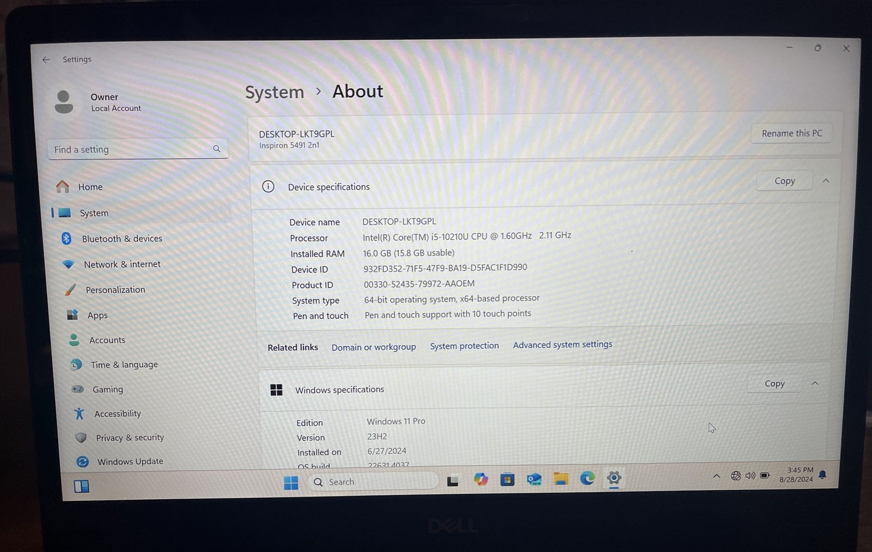The width and height of the screenshot is (872, 552).
Task: Click the Accounts person icon in sidebar
Action: click(74, 340)
